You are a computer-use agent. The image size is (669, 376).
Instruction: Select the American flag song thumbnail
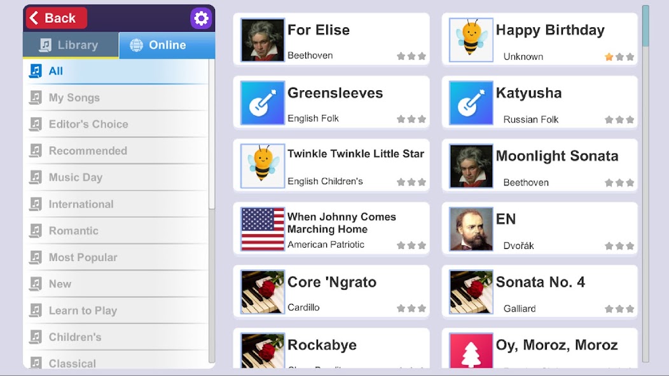tap(263, 229)
